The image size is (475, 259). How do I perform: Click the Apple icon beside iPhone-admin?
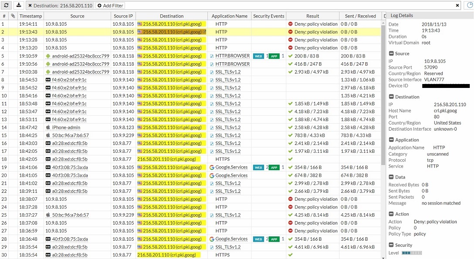tap(48, 128)
